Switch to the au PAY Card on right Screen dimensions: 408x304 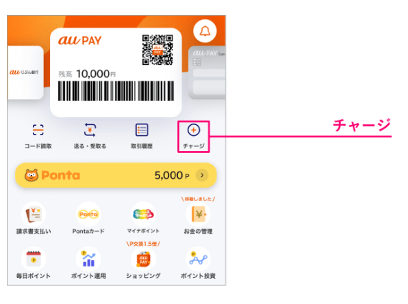point(207,72)
